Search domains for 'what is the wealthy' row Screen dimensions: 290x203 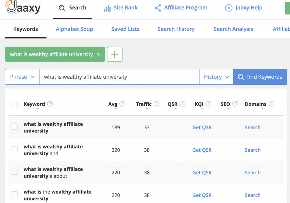tap(253, 195)
